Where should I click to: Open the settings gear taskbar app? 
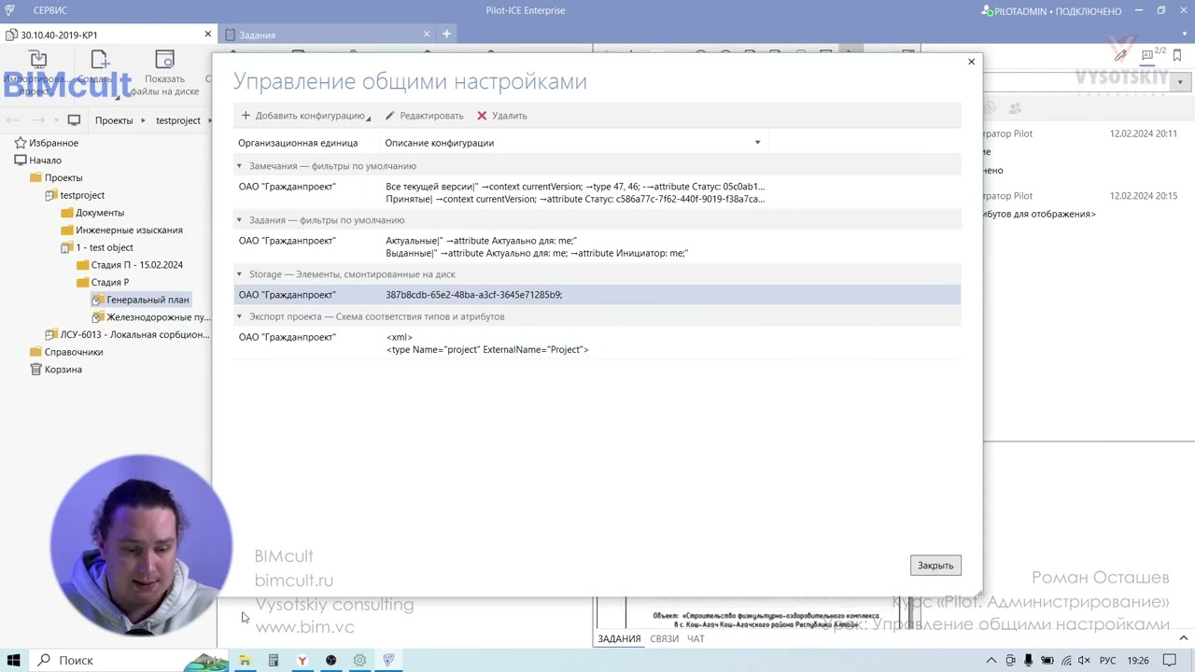coord(359,660)
